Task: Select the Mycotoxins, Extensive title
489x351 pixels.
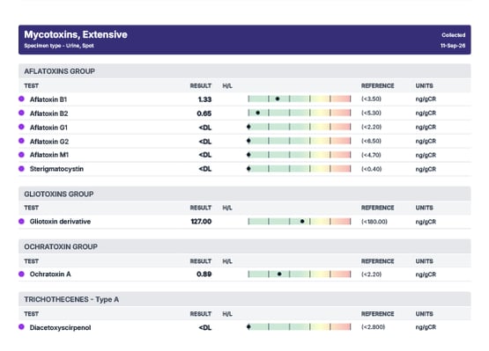Action: click(76, 34)
